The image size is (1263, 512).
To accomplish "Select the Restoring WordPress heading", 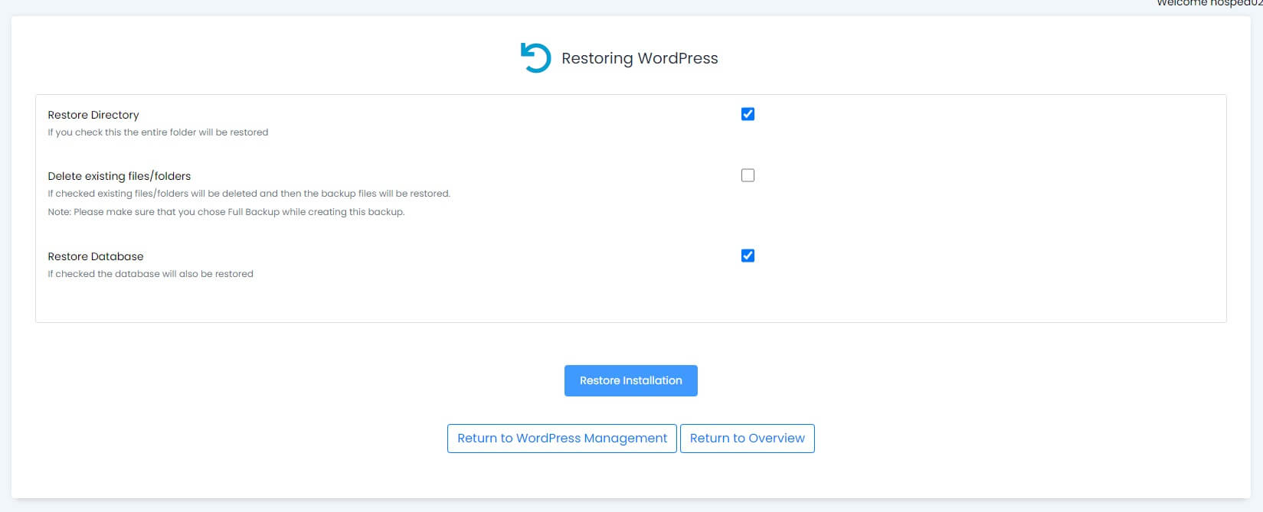I will 640,58.
